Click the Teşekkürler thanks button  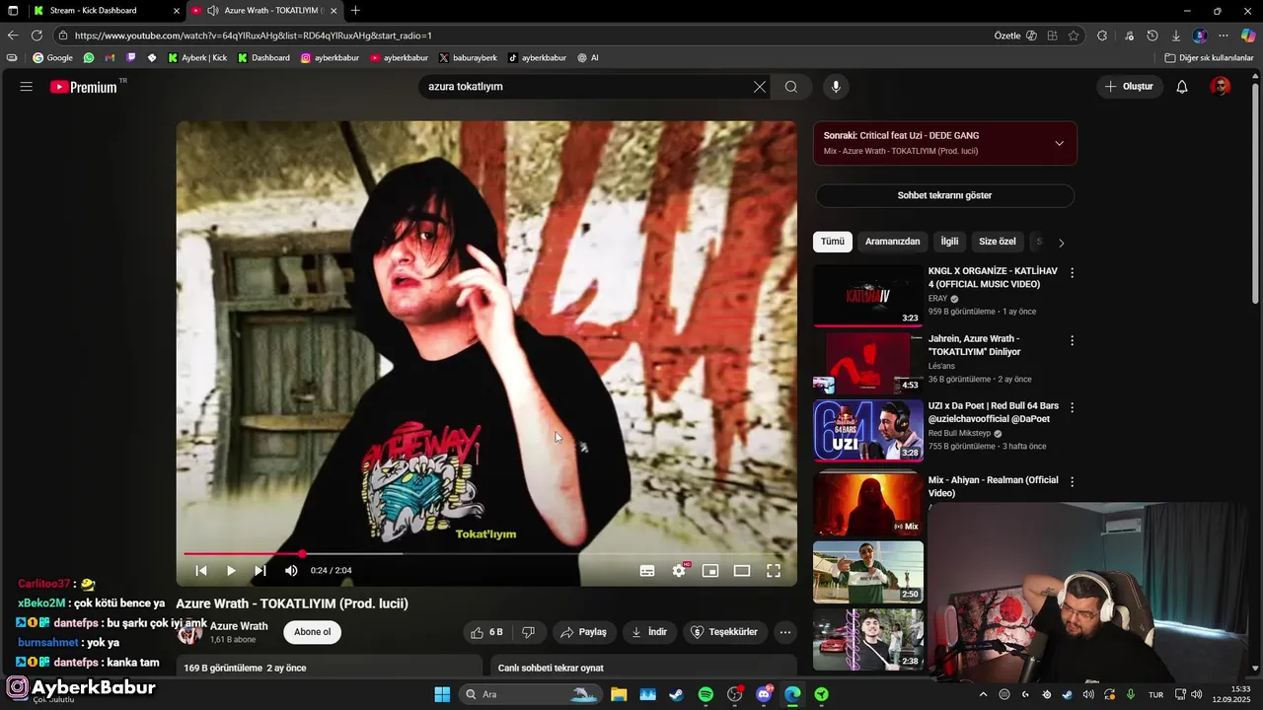[x=725, y=632]
